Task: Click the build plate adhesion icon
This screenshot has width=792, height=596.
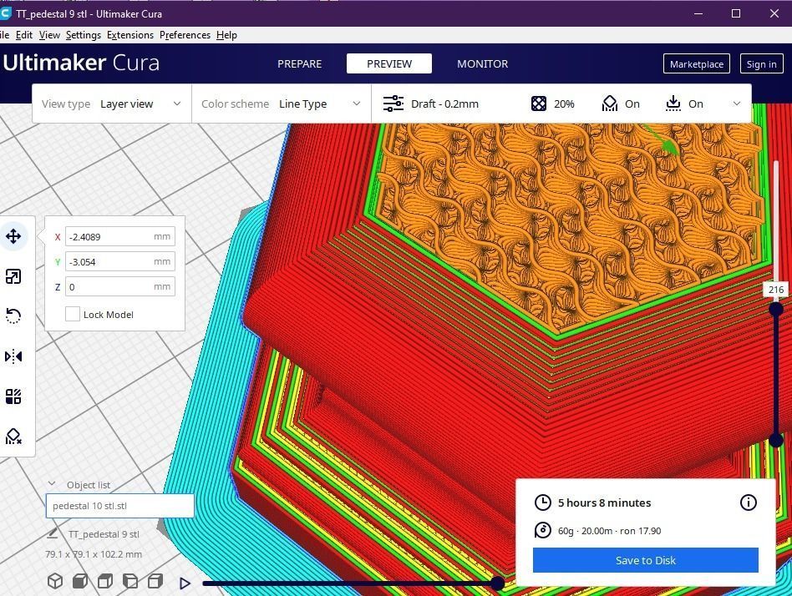Action: pos(673,104)
